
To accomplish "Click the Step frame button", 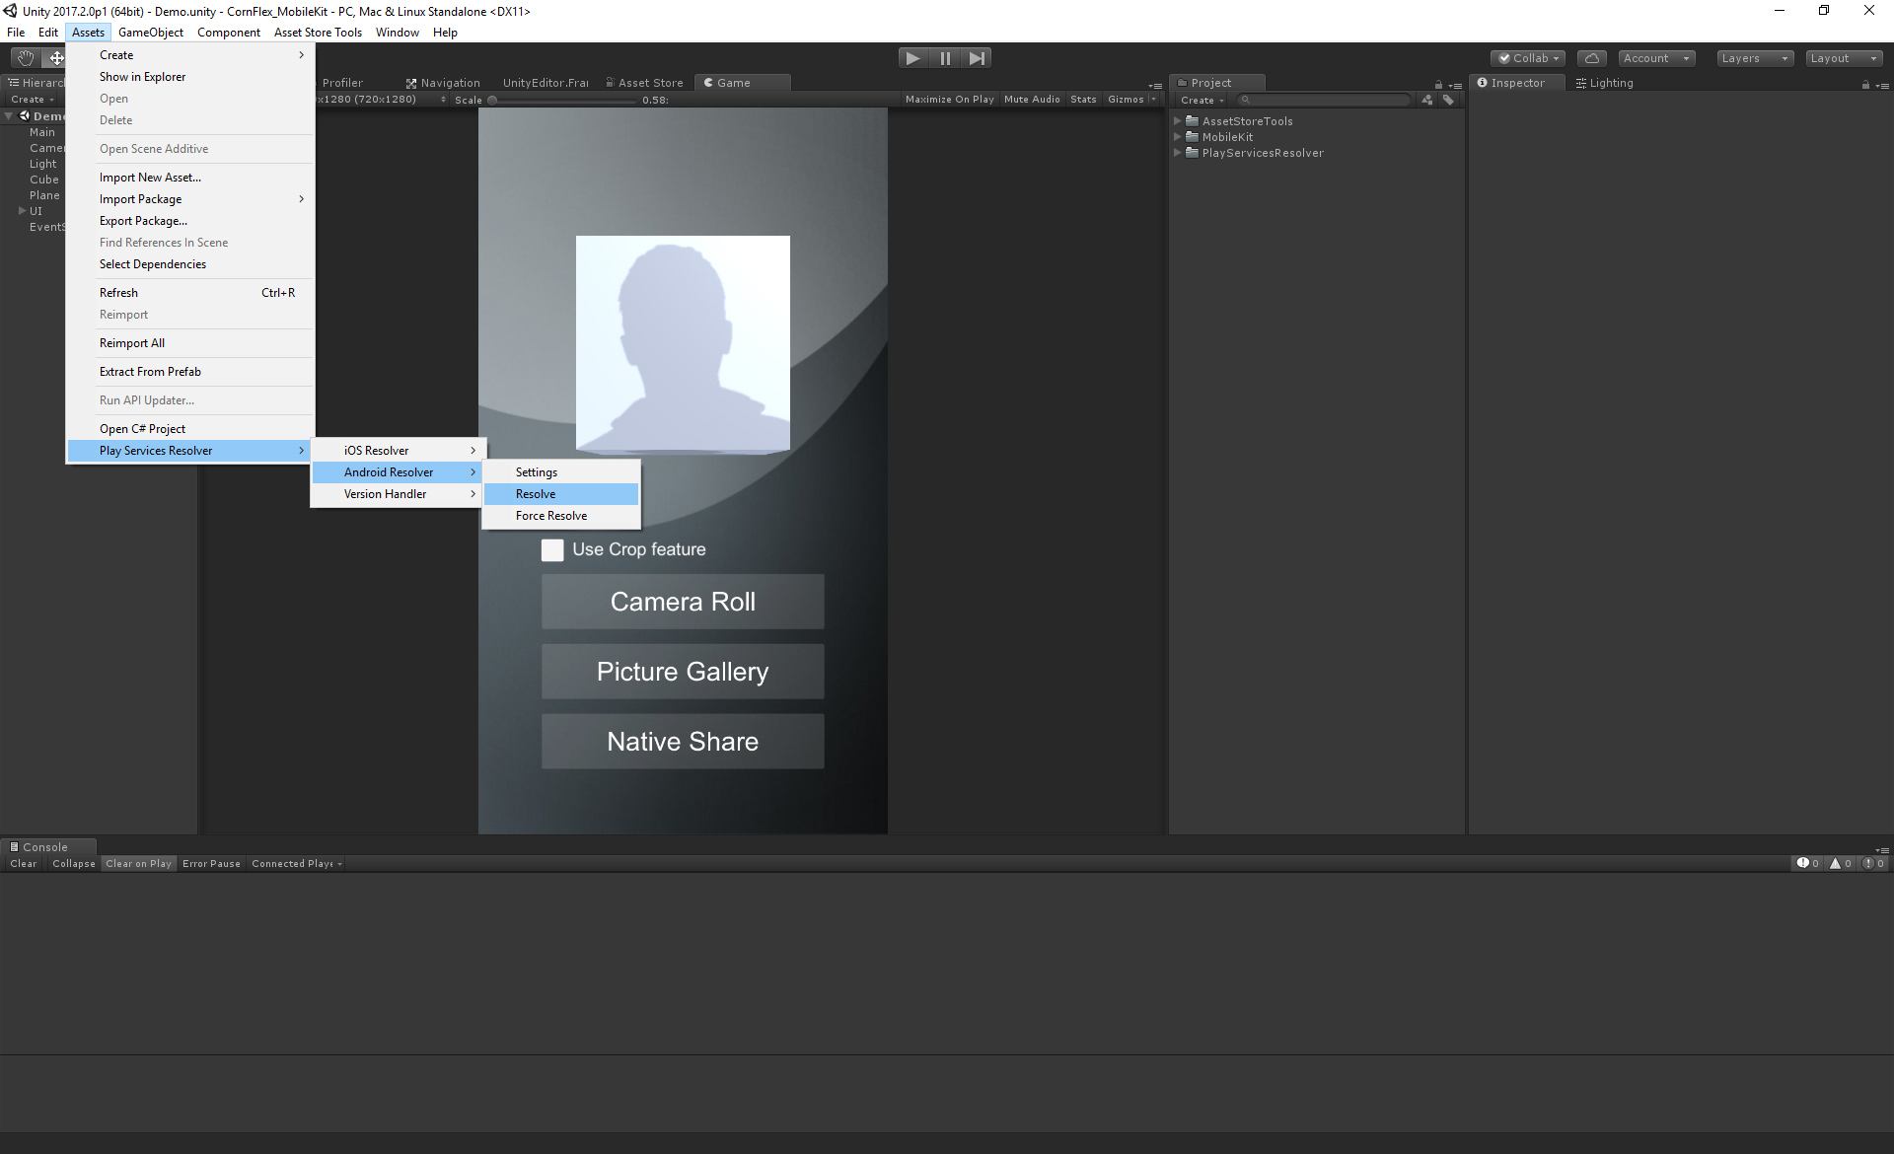I will coord(977,58).
